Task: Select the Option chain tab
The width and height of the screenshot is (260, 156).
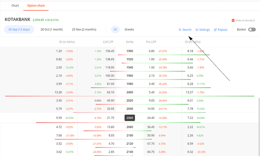Action: [x=36, y=6]
